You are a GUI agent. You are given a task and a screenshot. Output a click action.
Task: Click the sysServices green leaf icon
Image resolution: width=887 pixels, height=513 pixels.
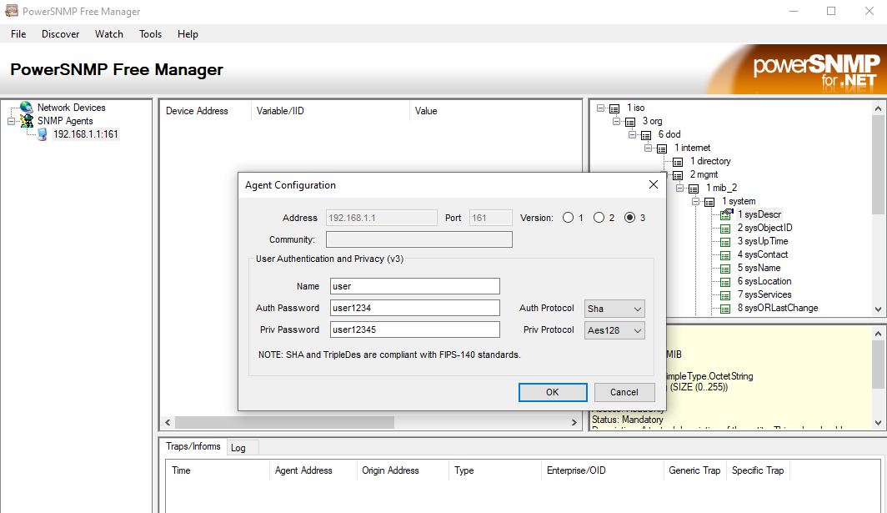(x=725, y=295)
